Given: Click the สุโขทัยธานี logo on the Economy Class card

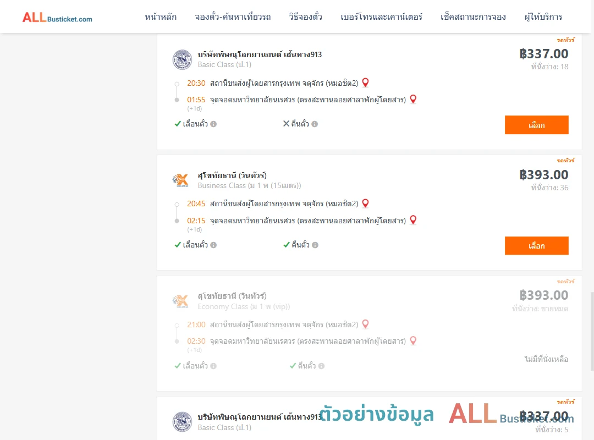Looking at the screenshot, I should click(181, 301).
